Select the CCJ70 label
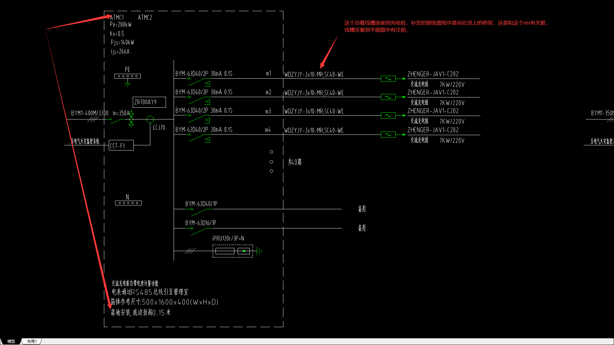The height and width of the screenshot is (345, 614). coord(159,127)
